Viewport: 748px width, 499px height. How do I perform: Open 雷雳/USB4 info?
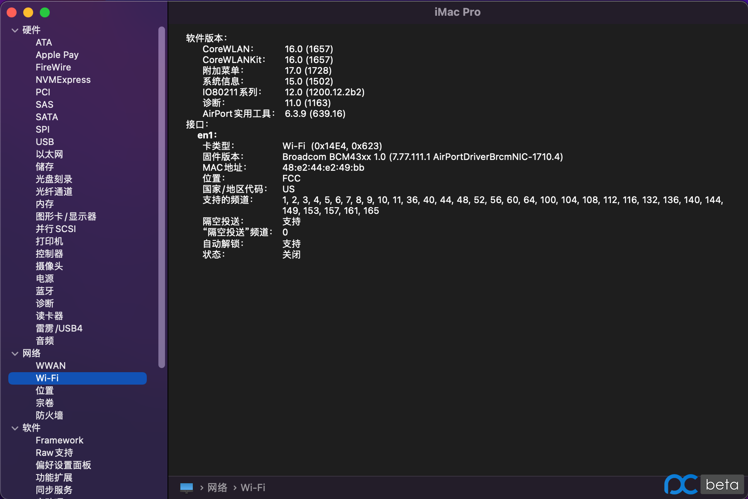click(59, 328)
